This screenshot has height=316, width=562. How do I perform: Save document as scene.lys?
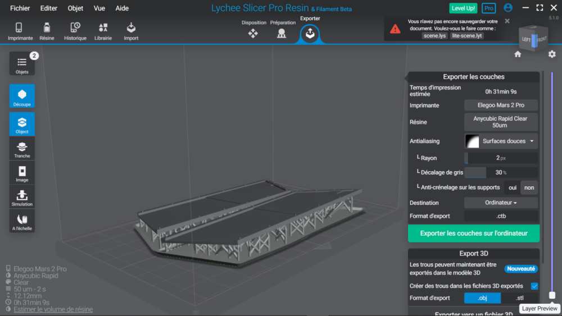[x=434, y=36]
